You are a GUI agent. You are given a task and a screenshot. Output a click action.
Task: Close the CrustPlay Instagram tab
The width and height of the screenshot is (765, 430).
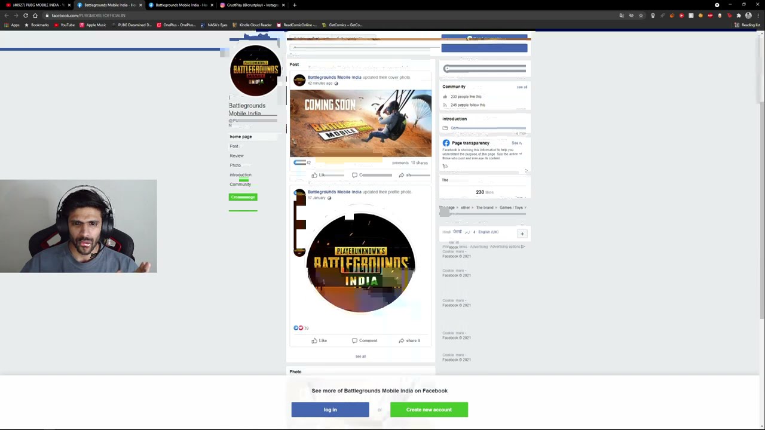(283, 5)
